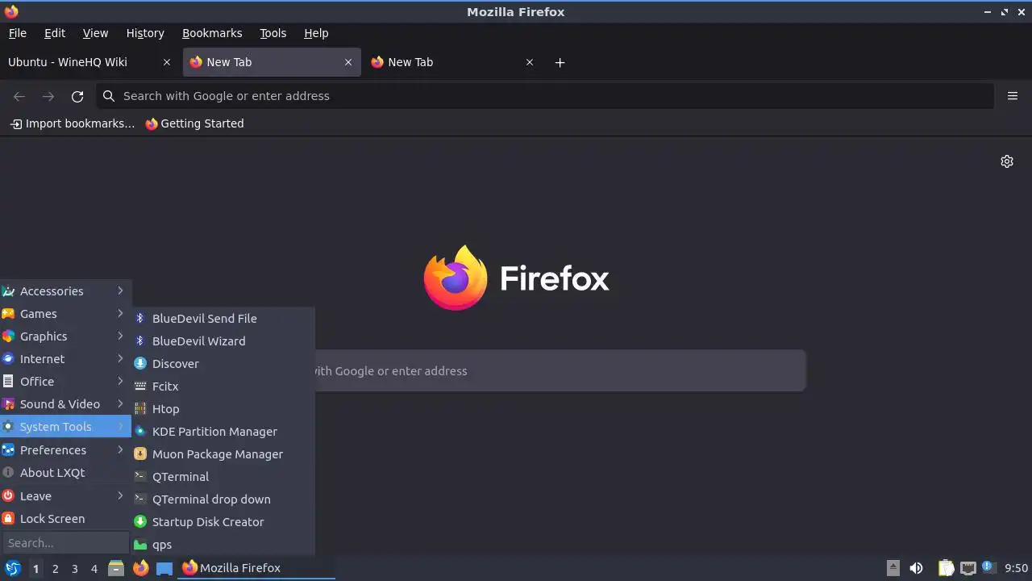The width and height of the screenshot is (1032, 581).
Task: Open the update notifier tray icon
Action: coord(988,568)
